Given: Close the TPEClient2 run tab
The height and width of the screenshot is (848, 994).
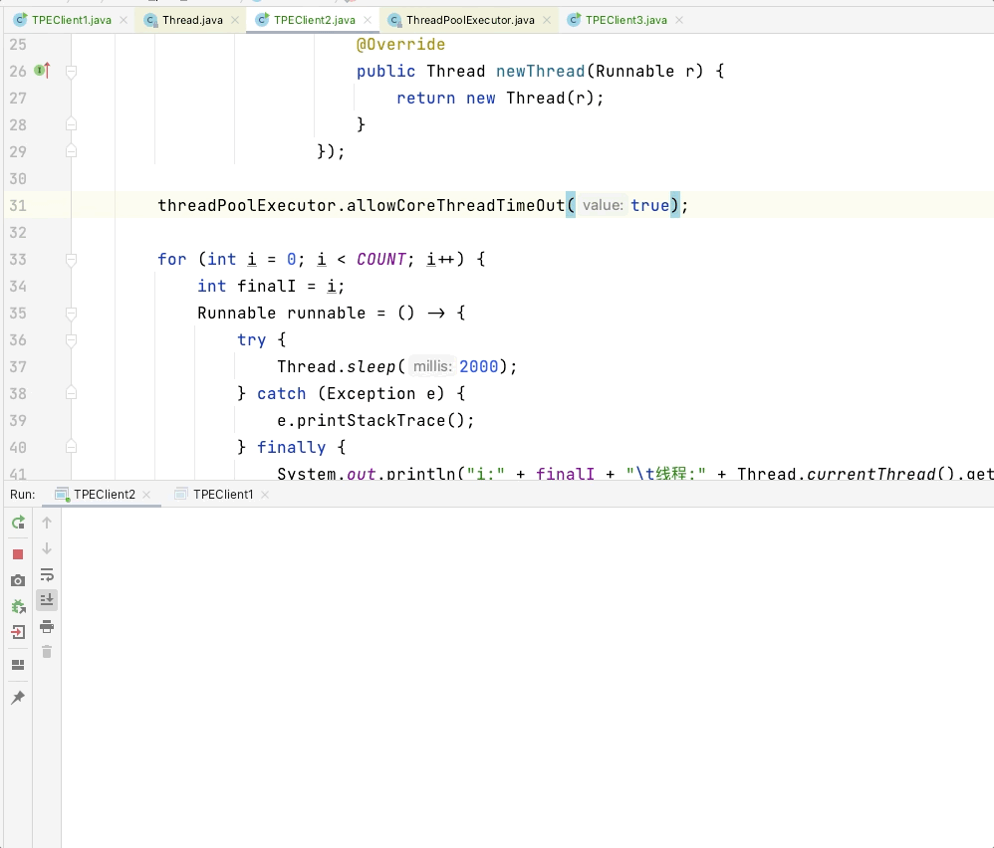Looking at the screenshot, I should [146, 495].
